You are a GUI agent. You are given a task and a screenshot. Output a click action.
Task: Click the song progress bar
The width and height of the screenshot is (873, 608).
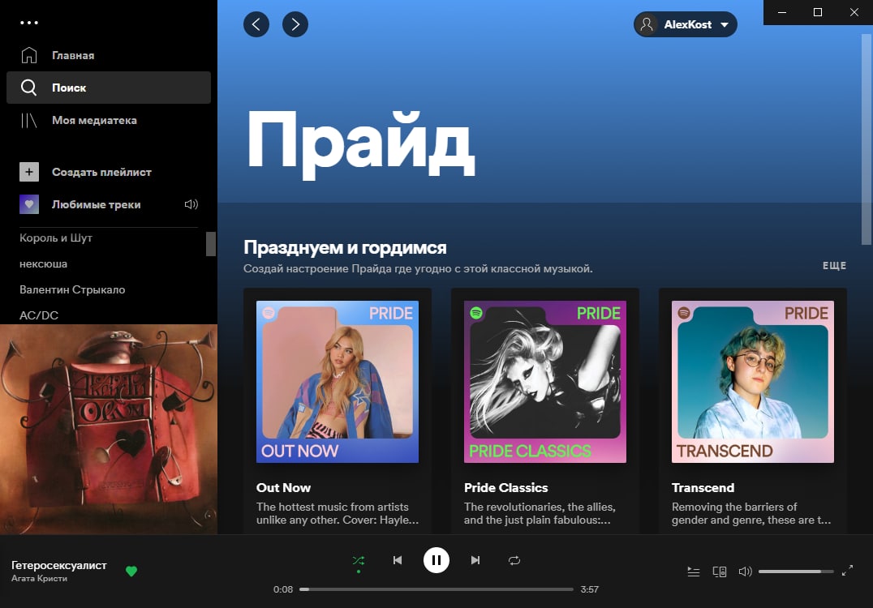coord(436,589)
